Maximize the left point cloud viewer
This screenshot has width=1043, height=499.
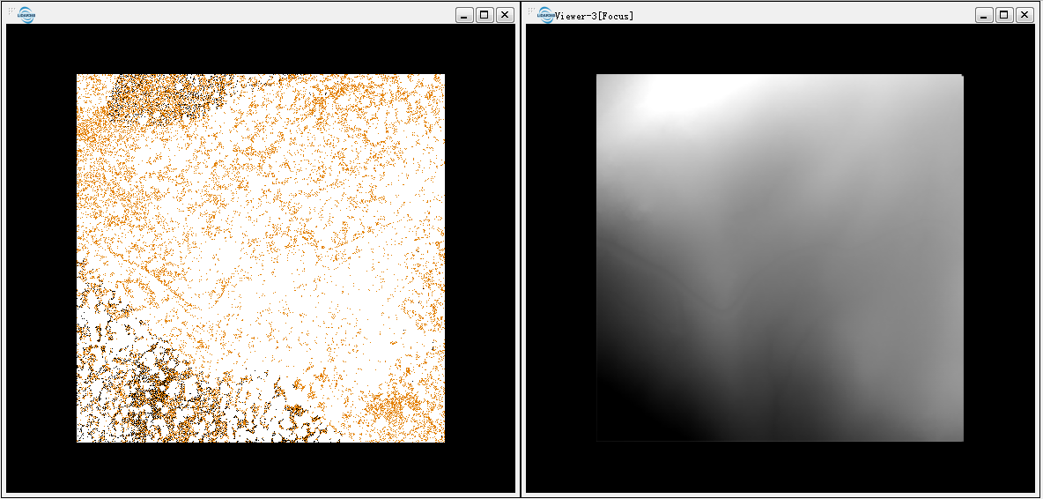point(485,15)
